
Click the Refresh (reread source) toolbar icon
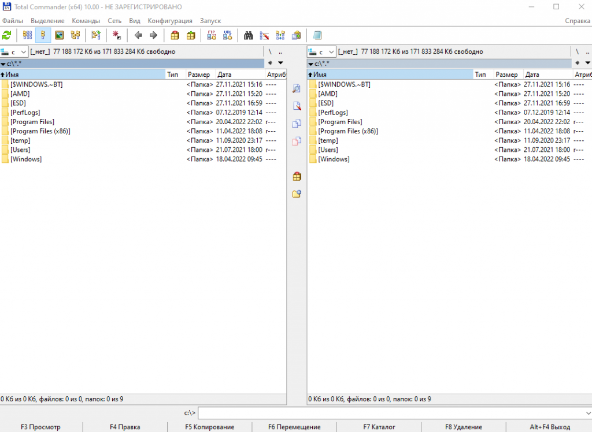(x=7, y=35)
